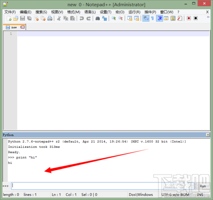Click the Paste clipboard icon
The width and height of the screenshot is (213, 200).
click(72, 18)
